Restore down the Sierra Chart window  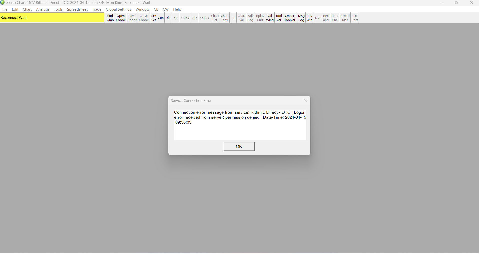(457, 3)
